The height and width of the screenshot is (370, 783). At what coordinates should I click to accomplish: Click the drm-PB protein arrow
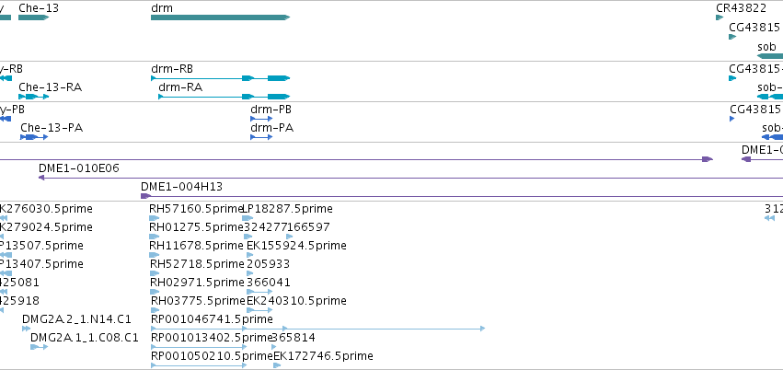pos(261,119)
